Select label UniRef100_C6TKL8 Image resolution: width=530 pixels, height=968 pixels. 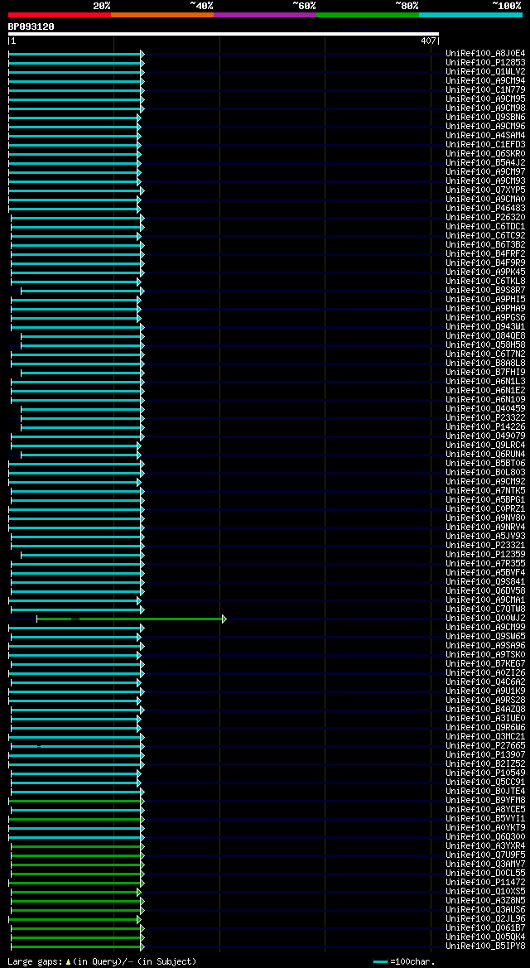click(485, 281)
